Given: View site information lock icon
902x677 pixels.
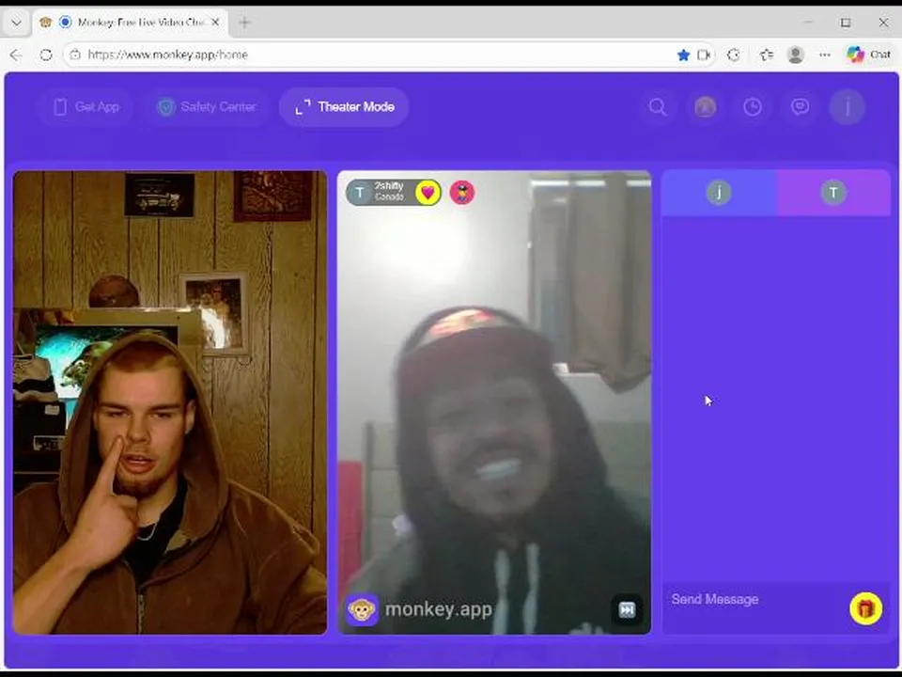Looking at the screenshot, I should click(75, 55).
